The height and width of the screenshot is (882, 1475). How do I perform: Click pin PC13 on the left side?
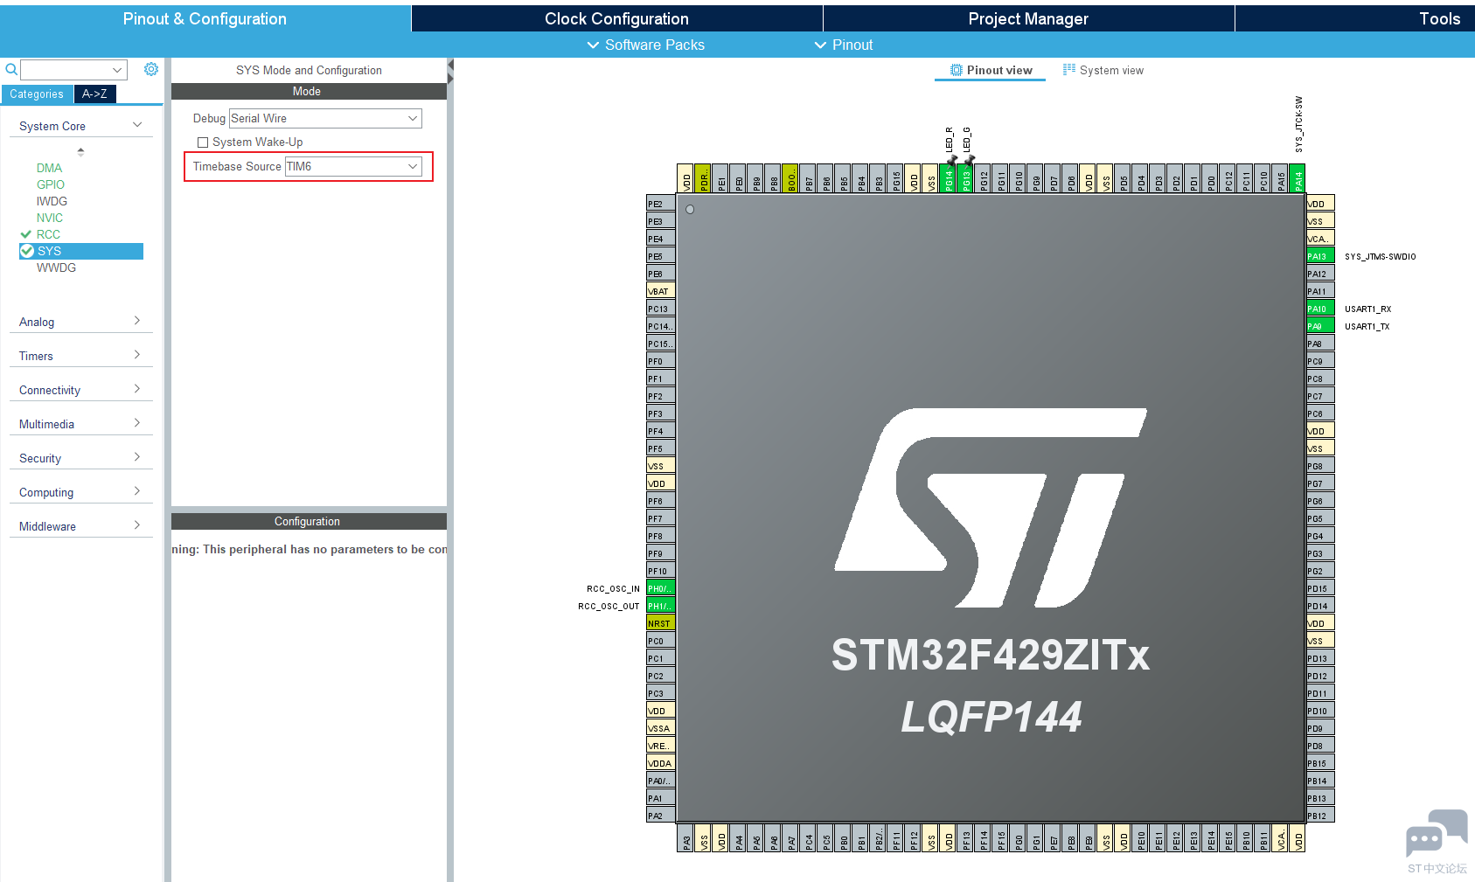(660, 309)
